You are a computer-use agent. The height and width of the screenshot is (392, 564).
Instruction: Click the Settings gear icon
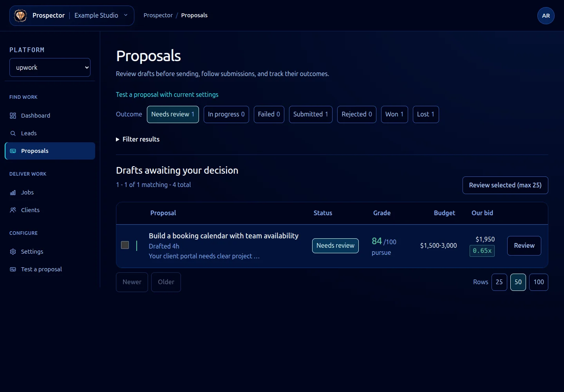13,252
